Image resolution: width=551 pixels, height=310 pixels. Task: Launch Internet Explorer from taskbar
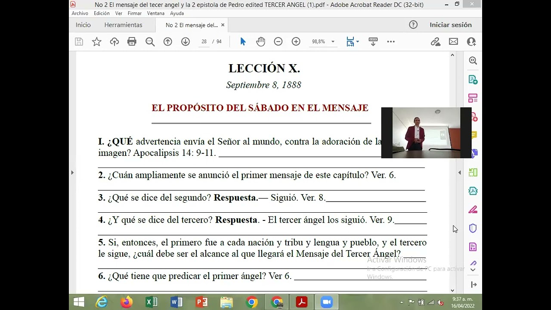pos(102,302)
